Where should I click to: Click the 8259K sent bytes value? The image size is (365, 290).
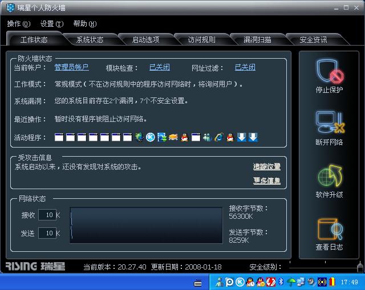[239, 240]
